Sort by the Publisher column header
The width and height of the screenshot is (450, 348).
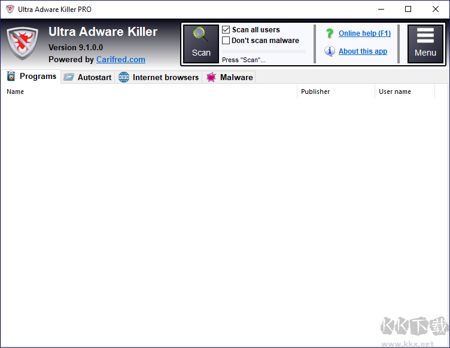point(336,91)
